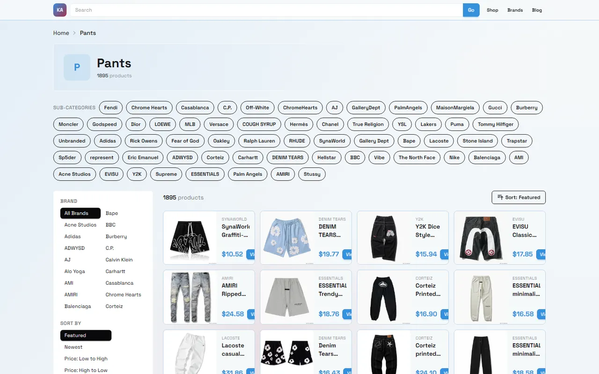Sort by Price: Low to High
Image resolution: width=599 pixels, height=374 pixels.
coord(86,359)
